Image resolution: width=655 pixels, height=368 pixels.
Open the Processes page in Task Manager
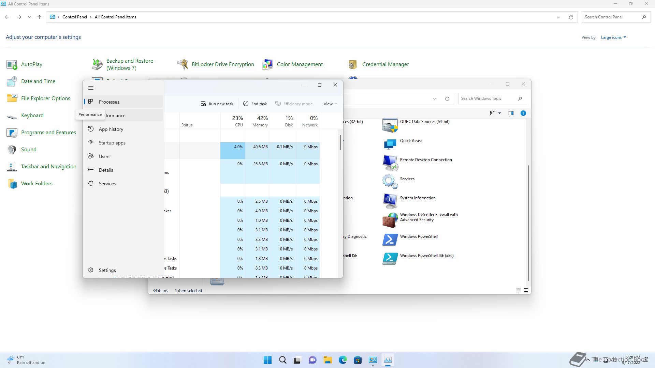(x=123, y=102)
